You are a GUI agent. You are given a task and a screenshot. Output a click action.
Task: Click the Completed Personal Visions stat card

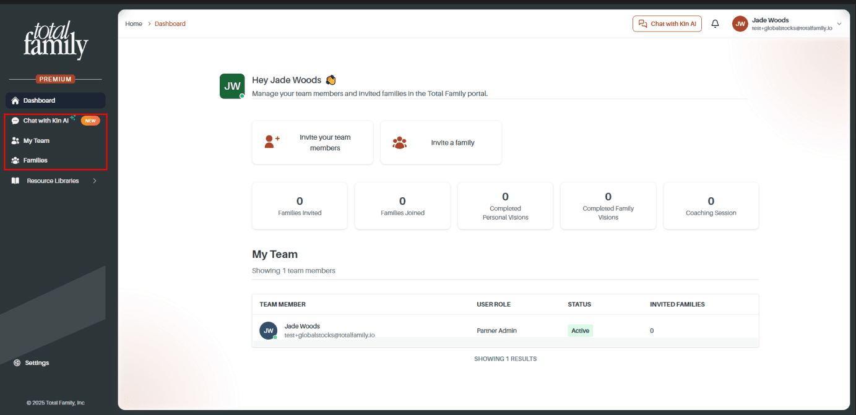click(x=505, y=206)
